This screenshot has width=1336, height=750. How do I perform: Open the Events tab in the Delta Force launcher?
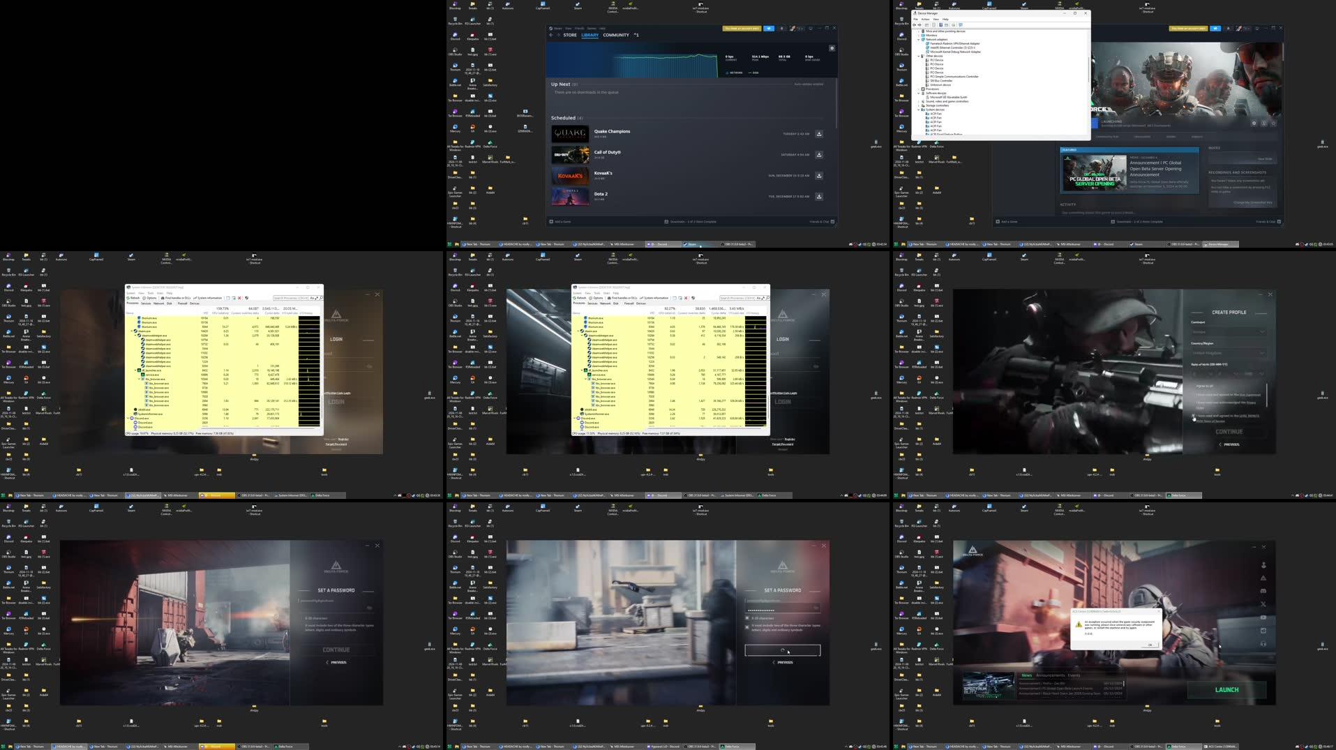tap(1074, 675)
